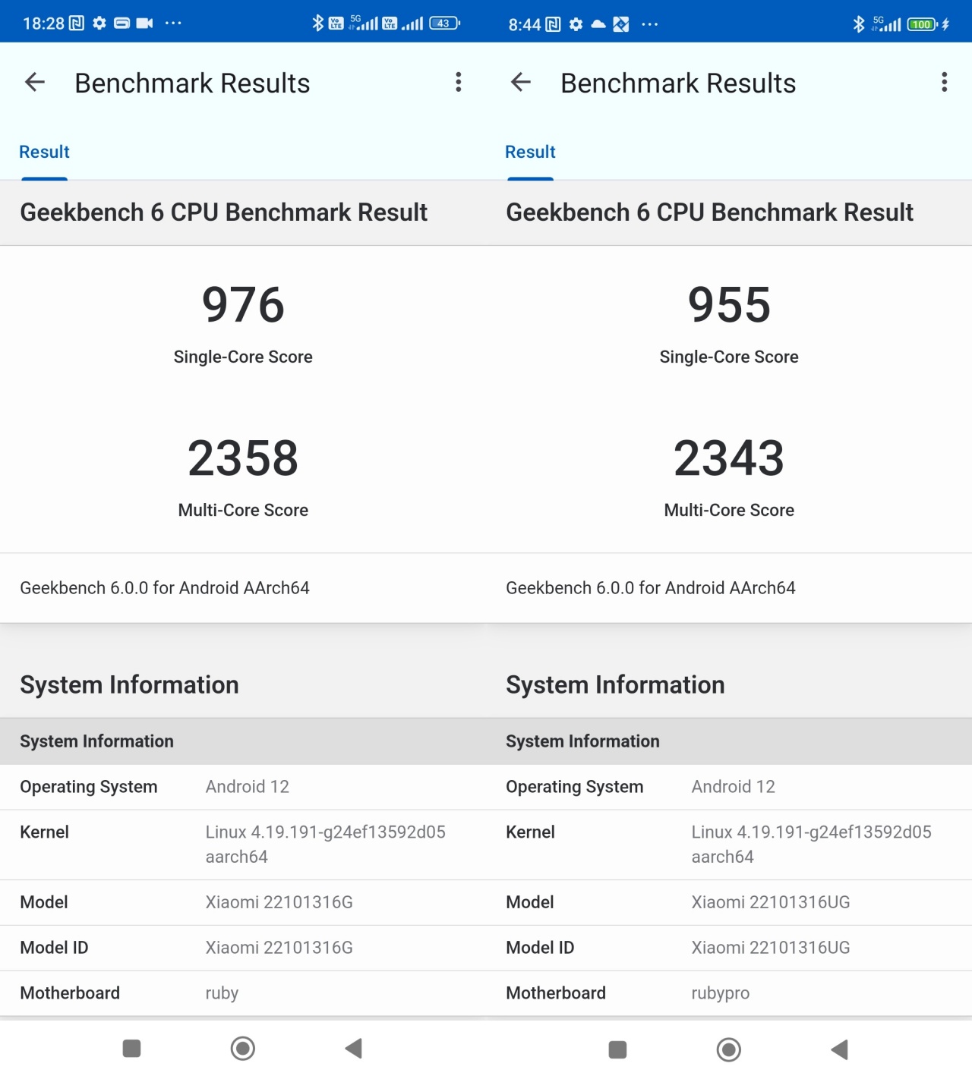Open three-dot overflow menu in left screenshot

point(459,82)
